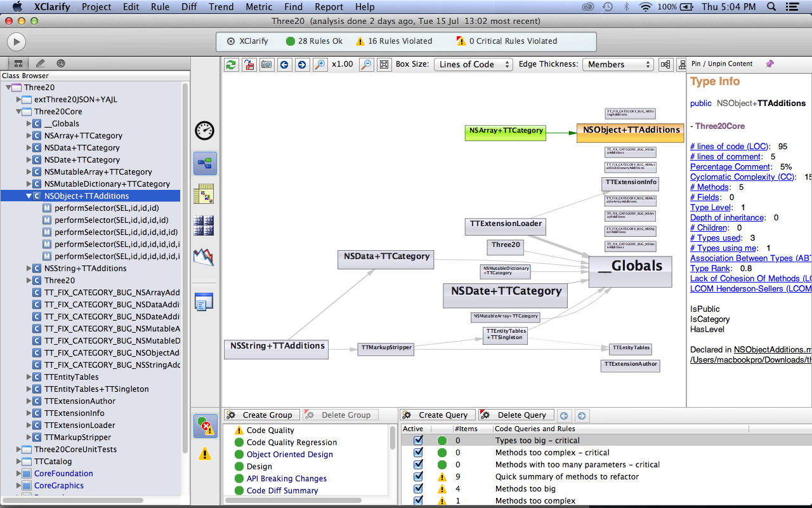Click the horizontal layout graph icon
The image size is (812, 508).
pyautogui.click(x=665, y=64)
